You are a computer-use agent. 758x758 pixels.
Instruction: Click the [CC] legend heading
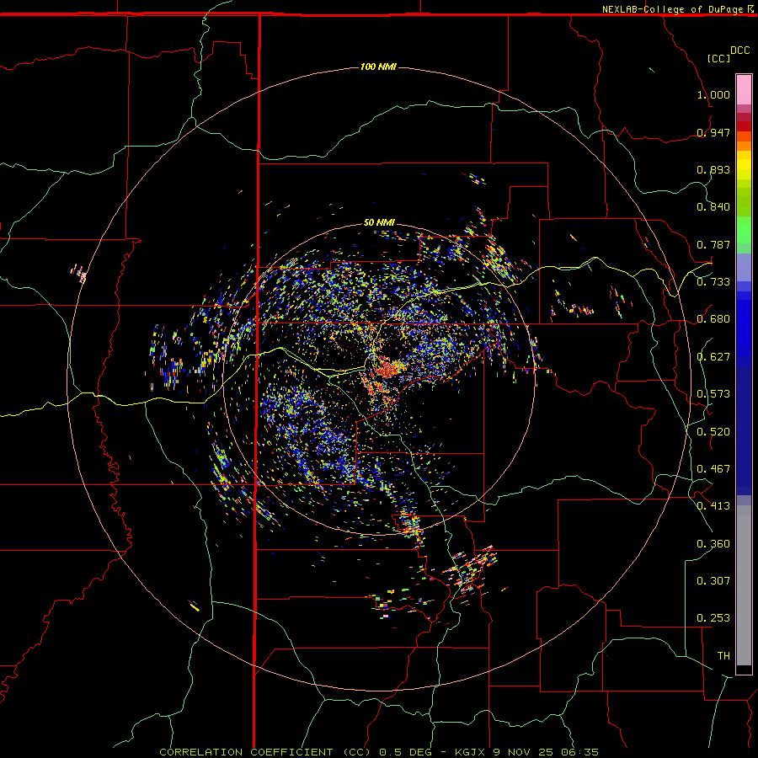(x=718, y=58)
